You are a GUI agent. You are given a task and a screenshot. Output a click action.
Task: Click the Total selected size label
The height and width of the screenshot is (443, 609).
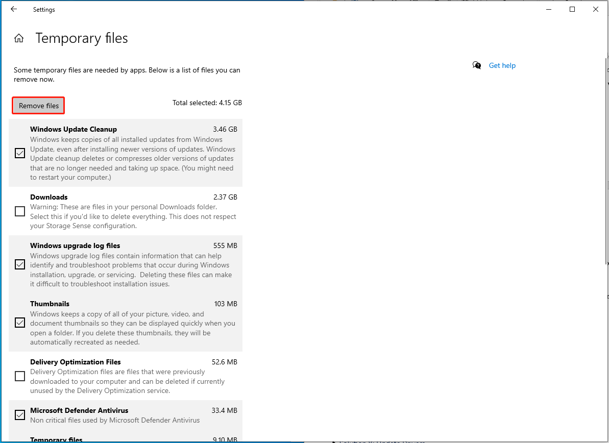207,103
